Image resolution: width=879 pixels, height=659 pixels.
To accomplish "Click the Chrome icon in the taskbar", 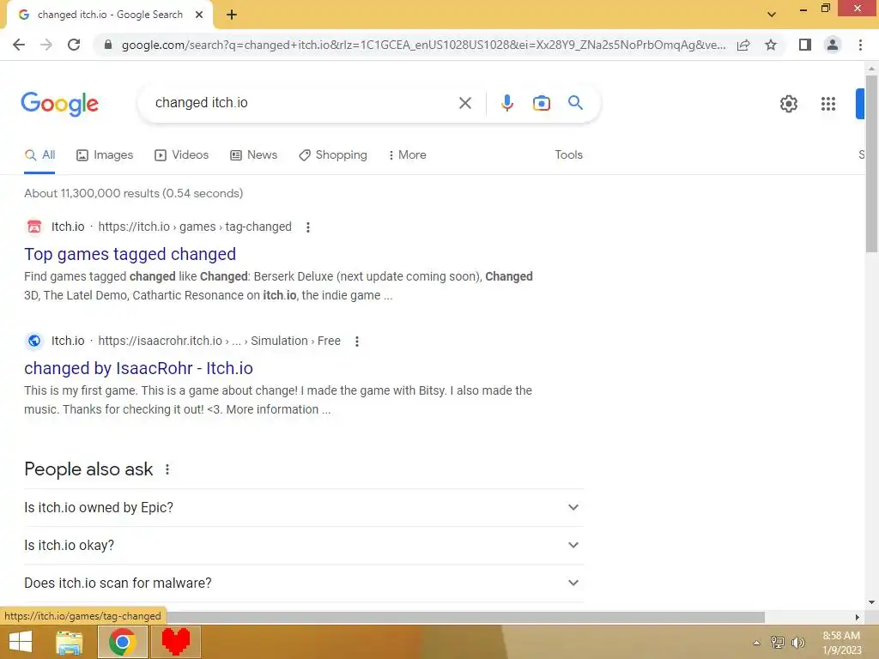I will (x=123, y=642).
